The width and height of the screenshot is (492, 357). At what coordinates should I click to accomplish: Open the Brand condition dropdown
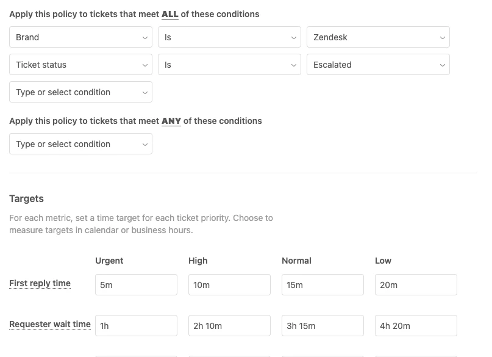[x=80, y=37]
